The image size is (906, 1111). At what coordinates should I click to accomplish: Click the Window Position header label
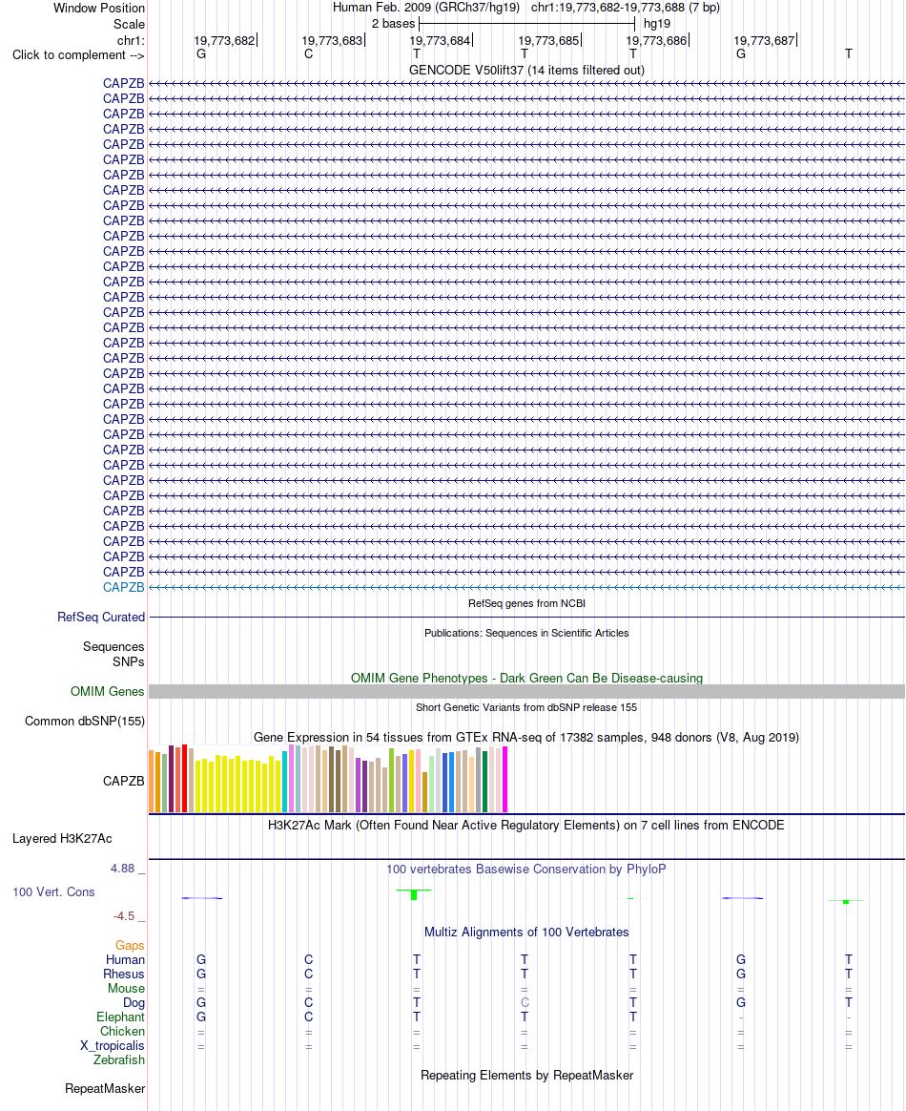99,9
